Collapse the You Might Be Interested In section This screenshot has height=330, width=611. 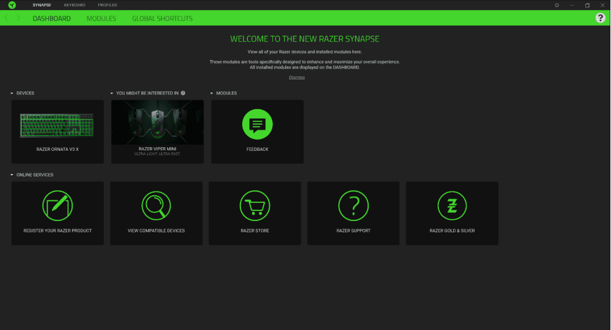pyautogui.click(x=112, y=93)
